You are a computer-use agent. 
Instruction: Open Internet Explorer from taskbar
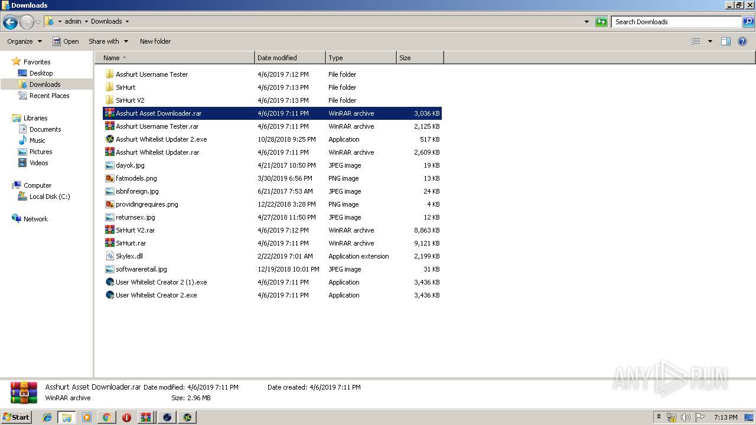pos(47,417)
